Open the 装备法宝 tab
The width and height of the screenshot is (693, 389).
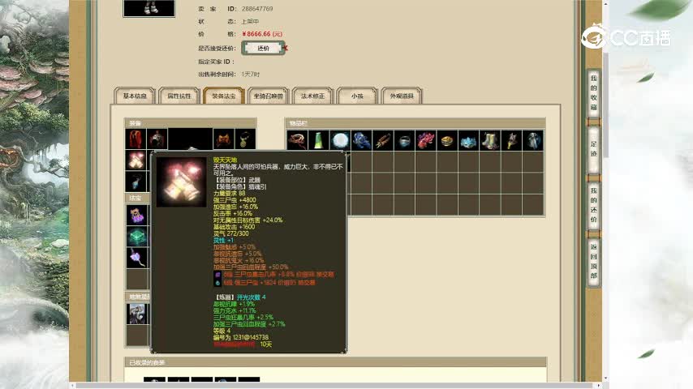224,96
